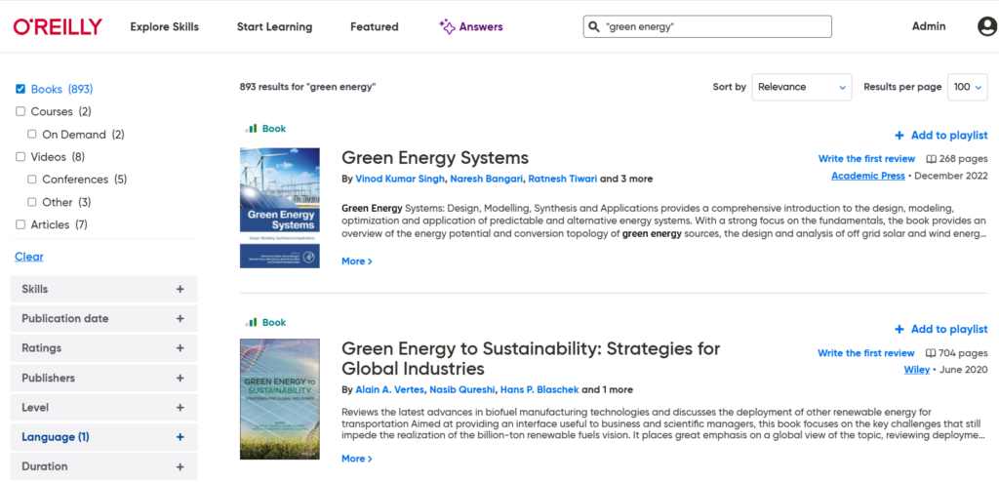The image size is (999, 482).
Task: Clear all applied filters
Action: point(29,257)
